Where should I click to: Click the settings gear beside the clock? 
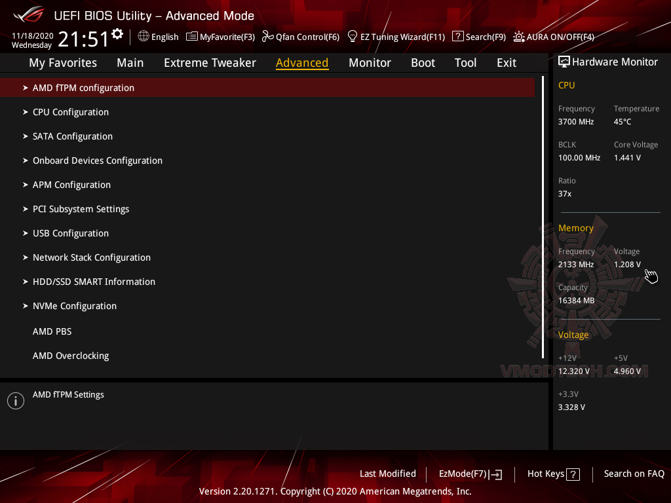pos(117,34)
